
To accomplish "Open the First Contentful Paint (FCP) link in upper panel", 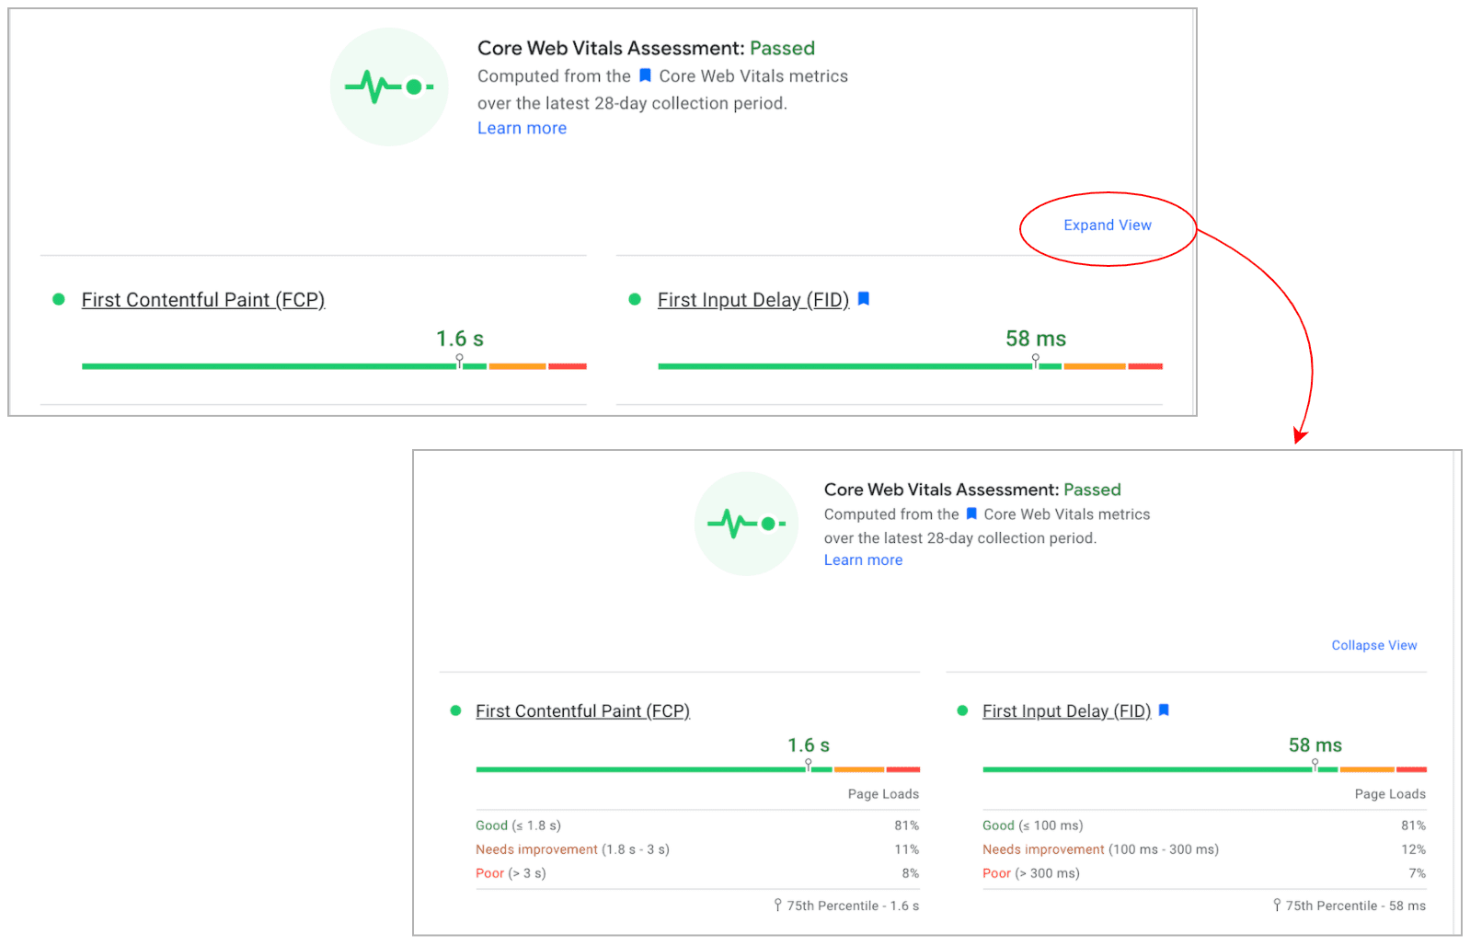I will 203,300.
